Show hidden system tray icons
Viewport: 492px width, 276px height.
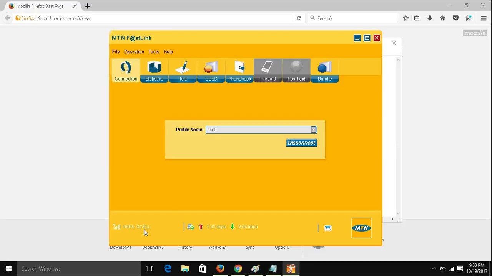434,269
